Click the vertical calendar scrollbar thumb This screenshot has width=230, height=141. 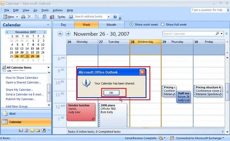[x=227, y=92]
